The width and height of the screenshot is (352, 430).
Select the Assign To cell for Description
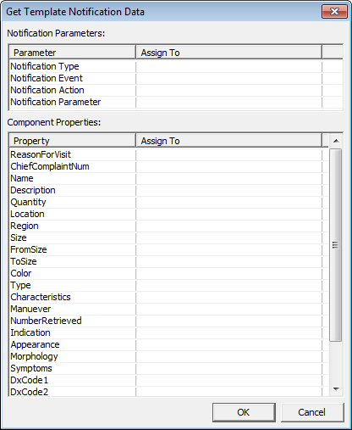228,190
